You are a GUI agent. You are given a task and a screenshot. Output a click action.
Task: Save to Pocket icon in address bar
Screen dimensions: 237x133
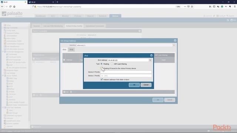(x=188, y=7)
